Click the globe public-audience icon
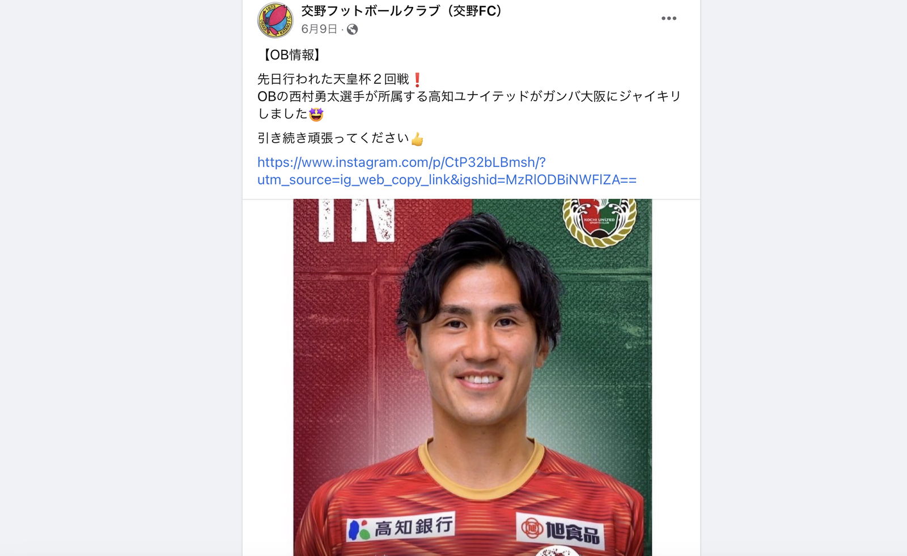 352,29
